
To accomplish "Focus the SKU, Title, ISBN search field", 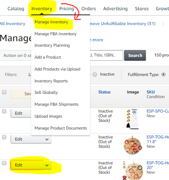I will click(x=106, y=55).
